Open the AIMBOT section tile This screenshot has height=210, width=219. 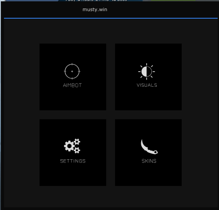pyautogui.click(x=73, y=77)
